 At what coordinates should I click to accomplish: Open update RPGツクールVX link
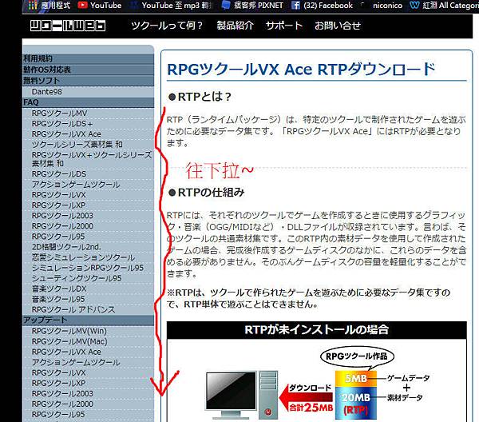[58, 372]
